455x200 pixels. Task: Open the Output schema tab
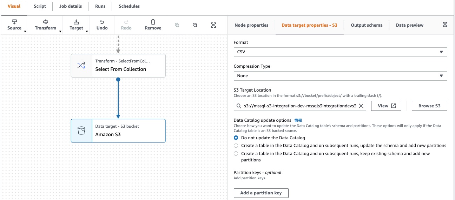(367, 25)
